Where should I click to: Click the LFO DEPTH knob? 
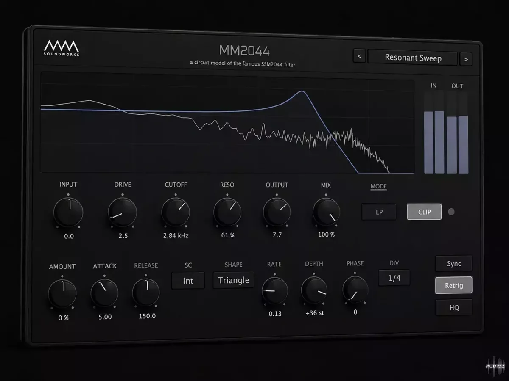(x=314, y=290)
